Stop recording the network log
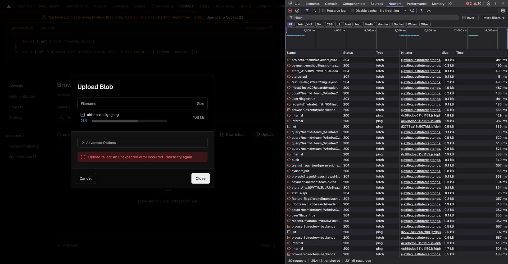 point(290,11)
